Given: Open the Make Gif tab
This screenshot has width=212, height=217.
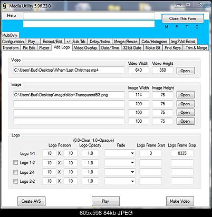Looking at the screenshot, I should coord(153,48).
